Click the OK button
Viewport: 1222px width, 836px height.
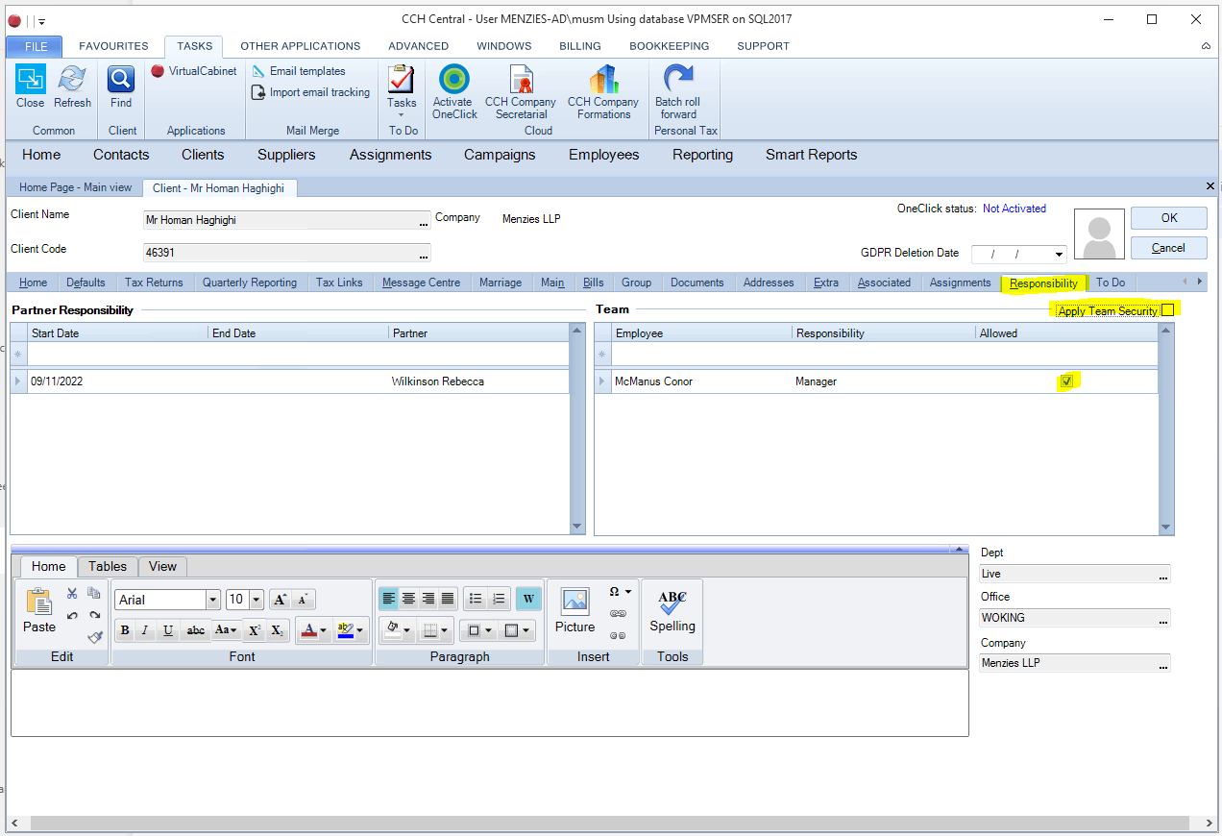pyautogui.click(x=1168, y=218)
